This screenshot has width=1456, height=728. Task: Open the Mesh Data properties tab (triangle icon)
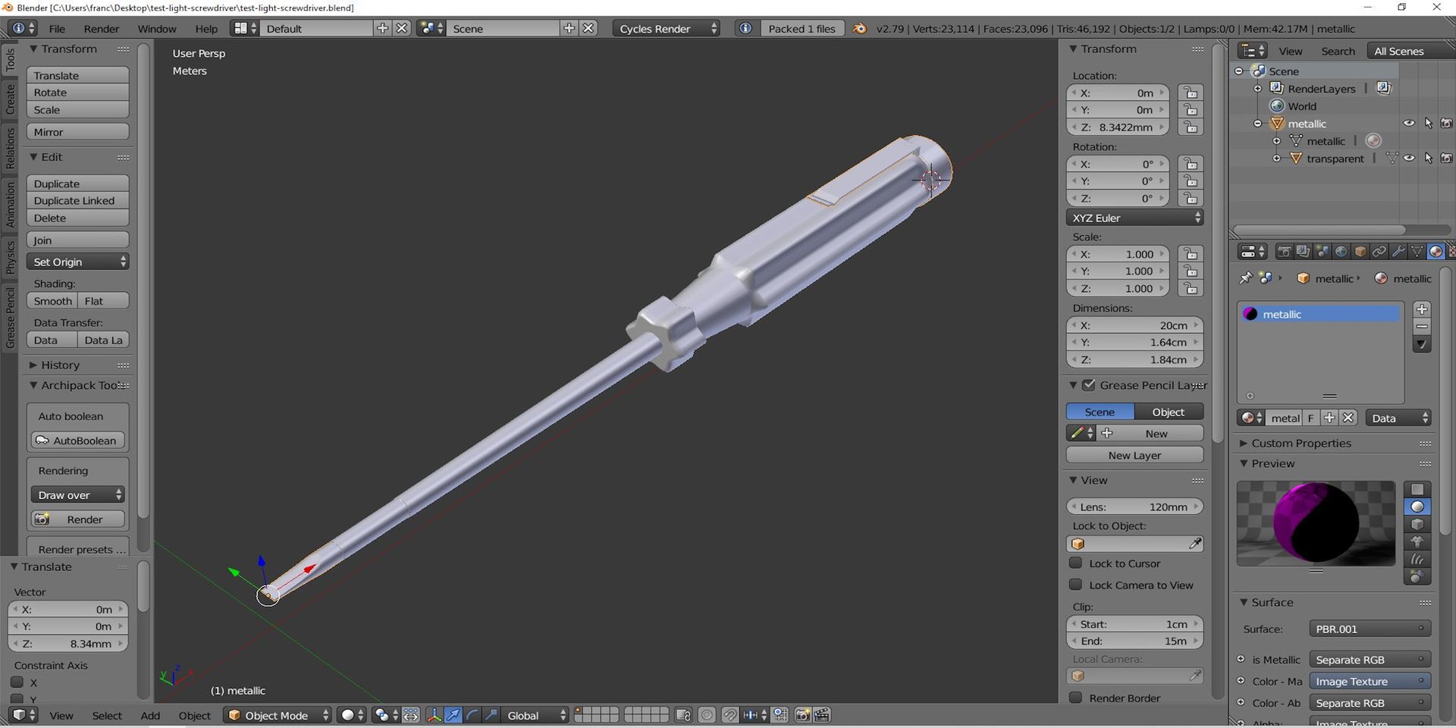pos(1417,252)
